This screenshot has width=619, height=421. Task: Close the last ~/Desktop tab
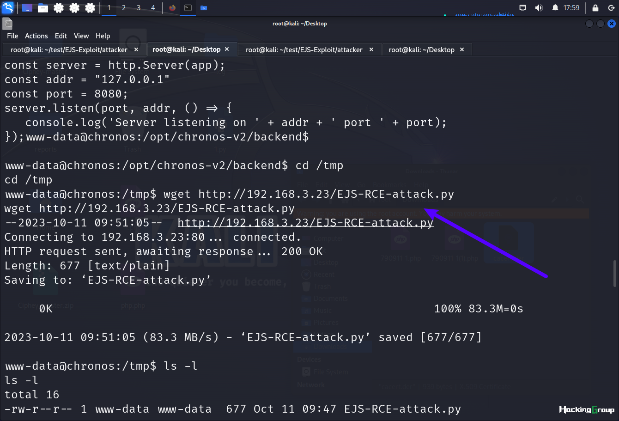tap(462, 49)
